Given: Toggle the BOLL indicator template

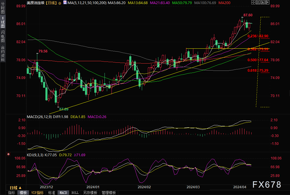Looking at the screenshot, I should [x=75, y=193].
